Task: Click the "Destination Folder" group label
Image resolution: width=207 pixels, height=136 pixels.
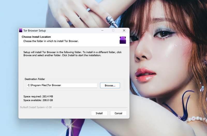Action: tap(35, 79)
